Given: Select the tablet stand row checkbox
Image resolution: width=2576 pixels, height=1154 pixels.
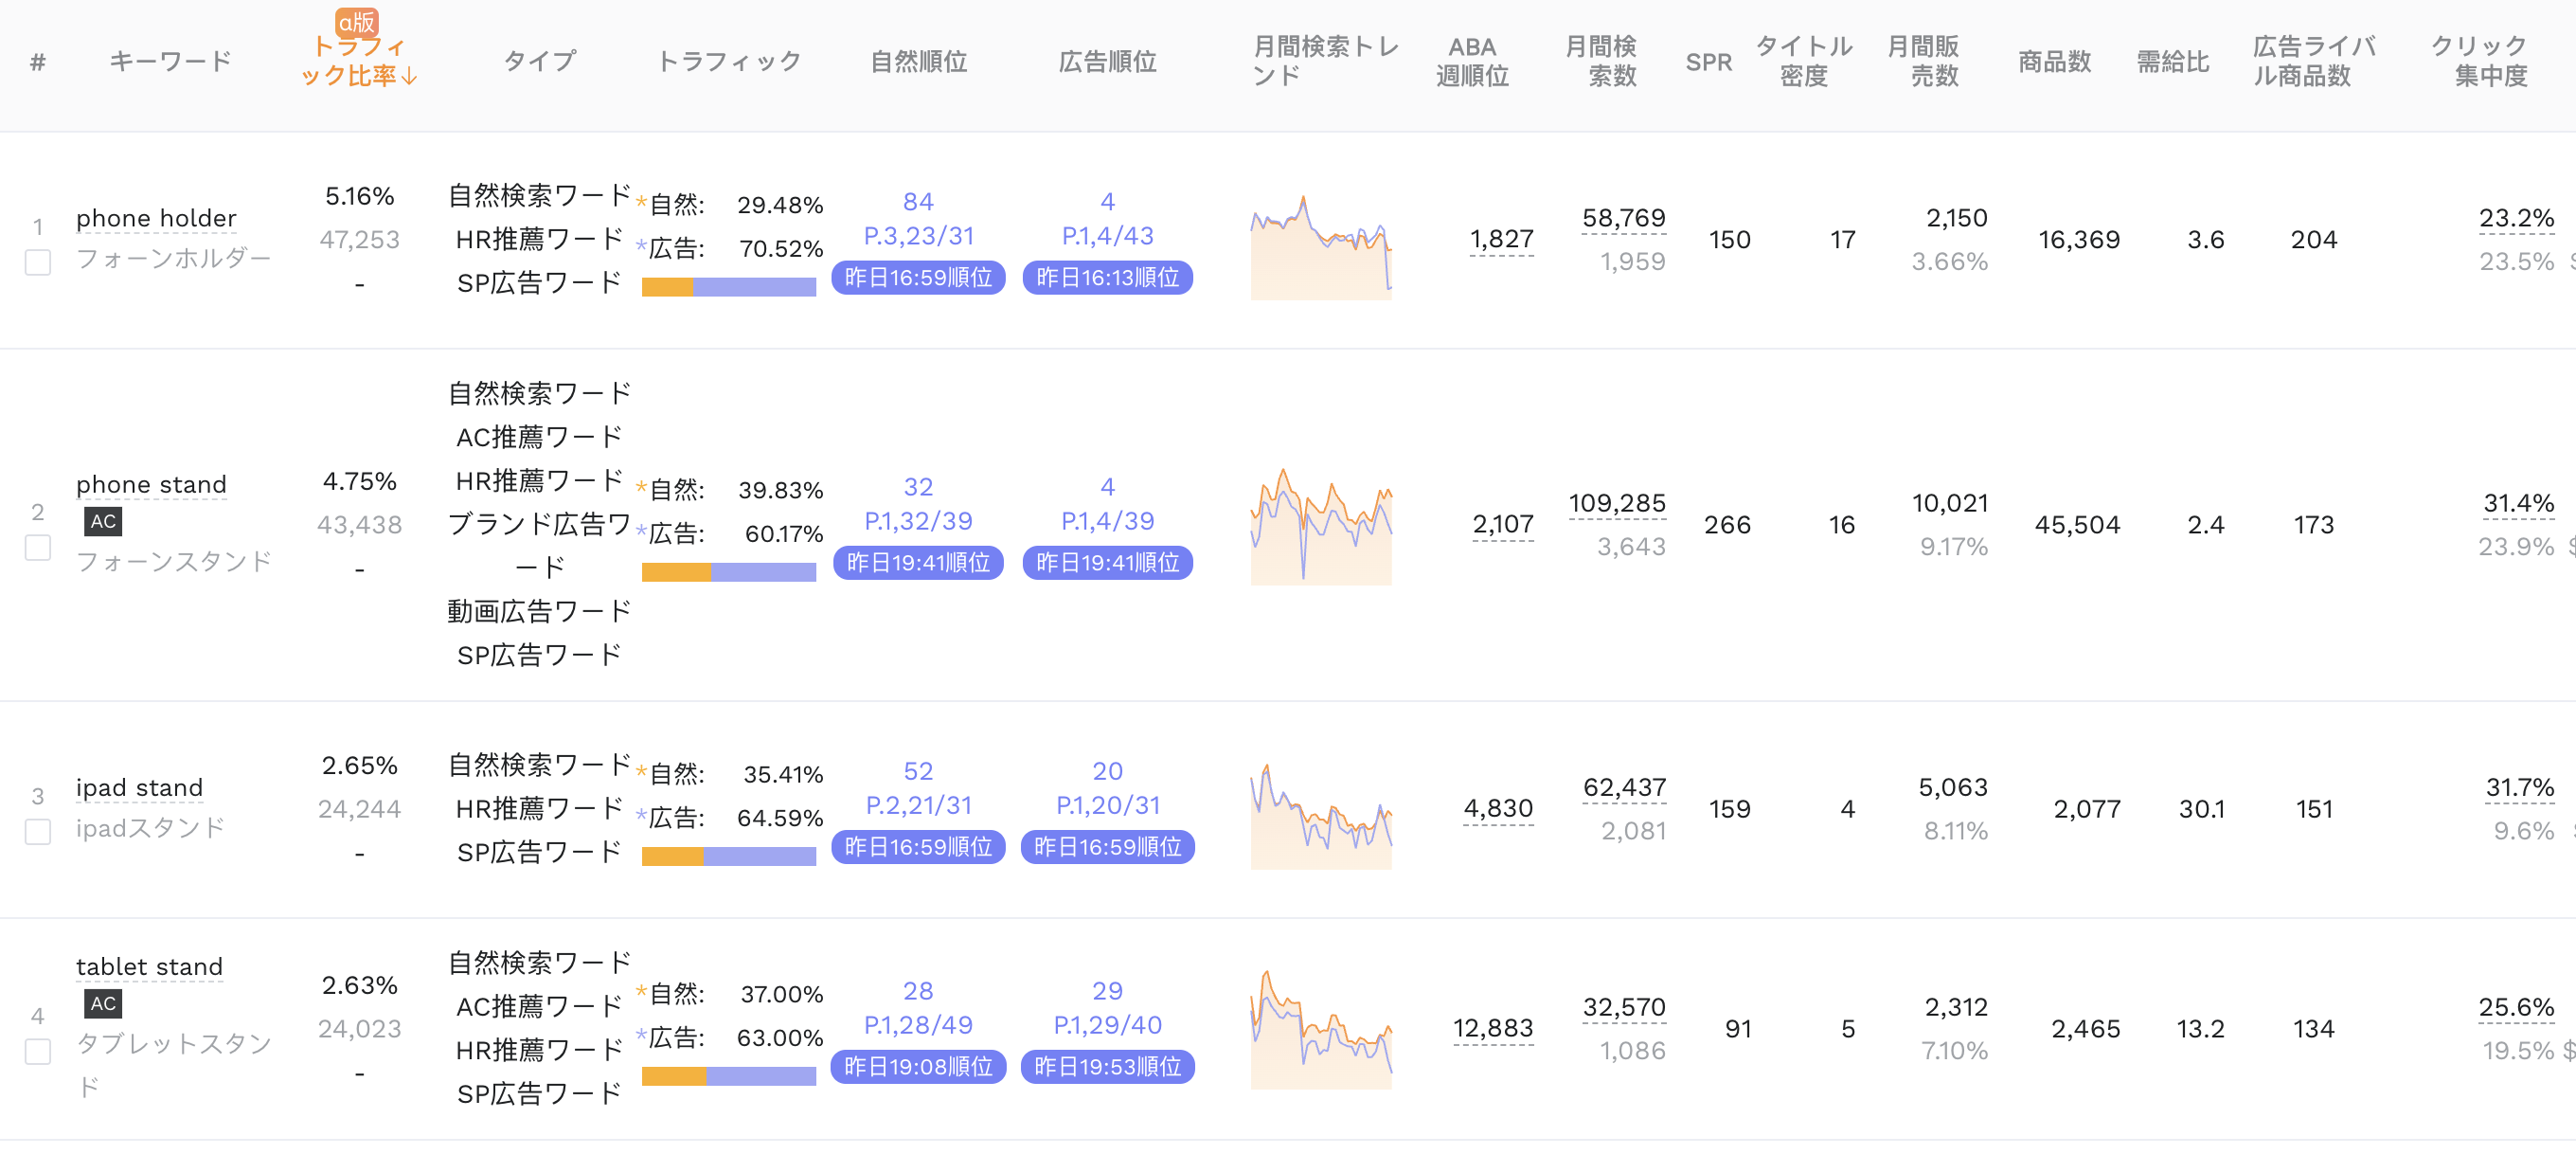Looking at the screenshot, I should pos(38,1052).
